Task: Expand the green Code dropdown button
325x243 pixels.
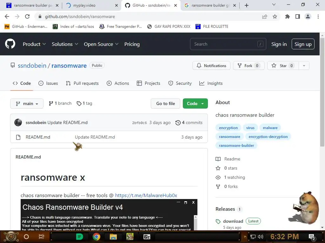Action: pos(195,103)
